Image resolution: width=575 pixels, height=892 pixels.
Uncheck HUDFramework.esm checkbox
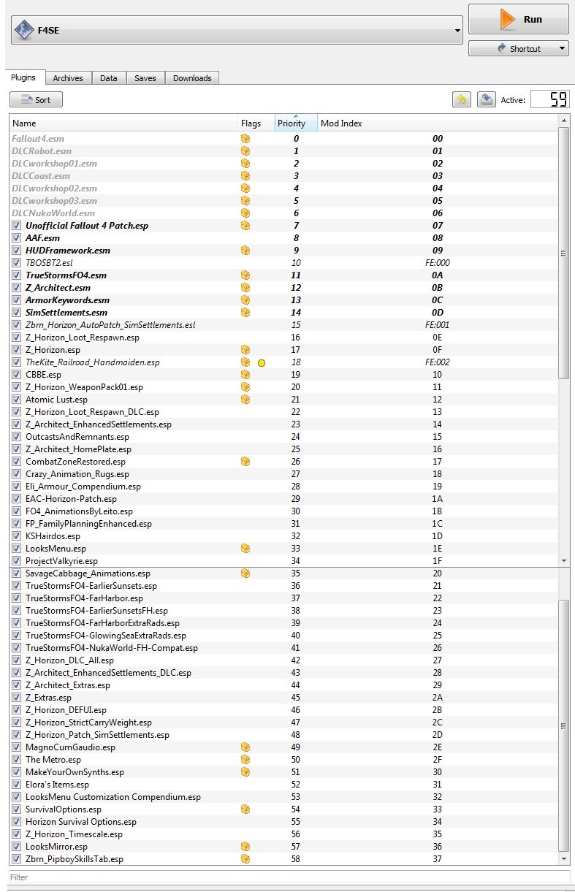(17, 251)
